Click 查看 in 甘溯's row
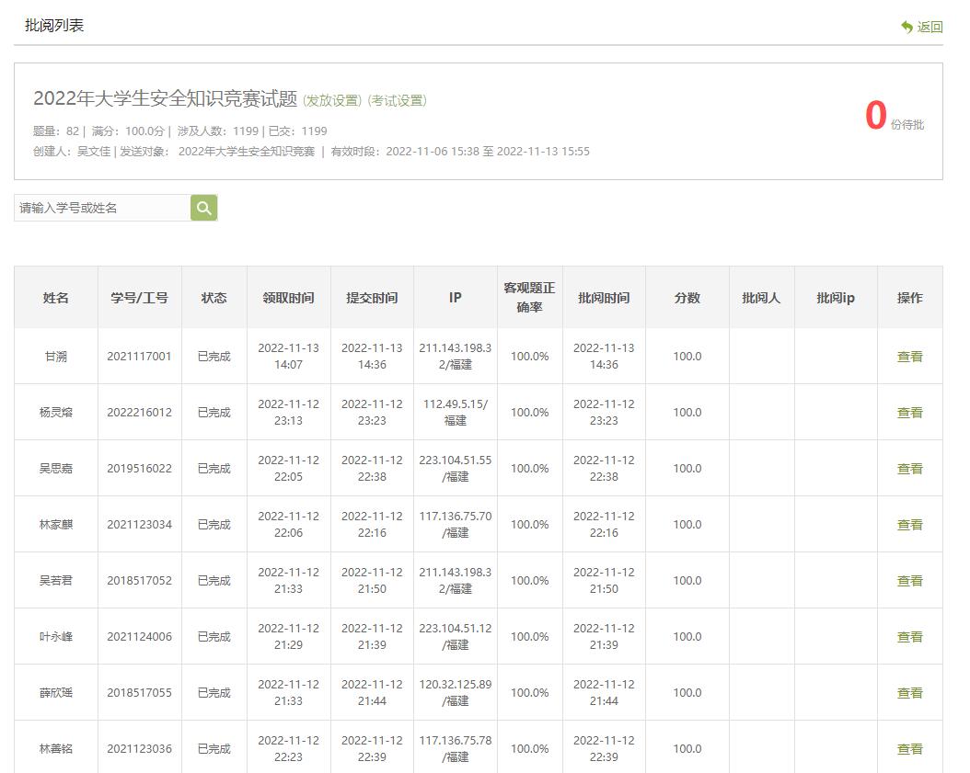This screenshot has height=773, width=970. (x=909, y=357)
